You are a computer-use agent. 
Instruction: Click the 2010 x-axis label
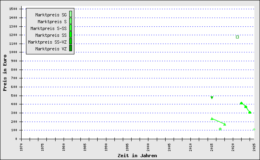(191, 147)
